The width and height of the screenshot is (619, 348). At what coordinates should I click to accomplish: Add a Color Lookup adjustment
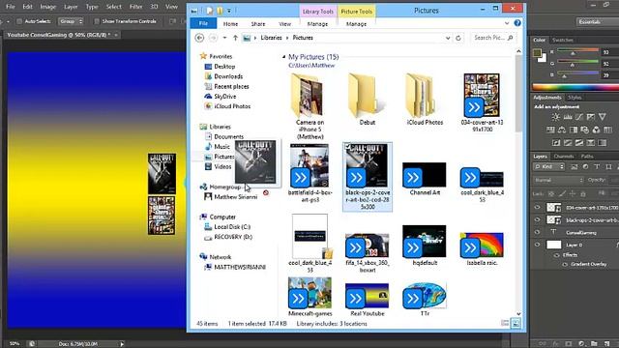tap(607, 130)
